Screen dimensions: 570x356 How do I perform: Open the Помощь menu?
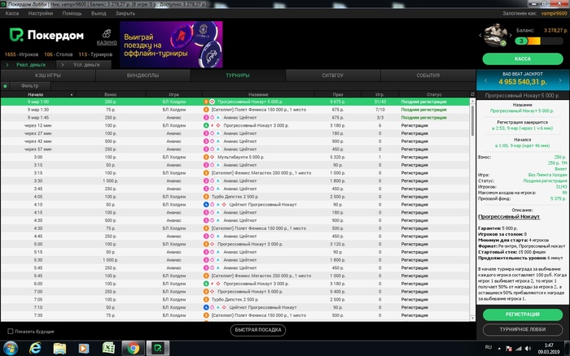point(72,14)
